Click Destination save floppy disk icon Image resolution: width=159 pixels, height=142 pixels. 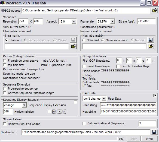(x=154, y=132)
